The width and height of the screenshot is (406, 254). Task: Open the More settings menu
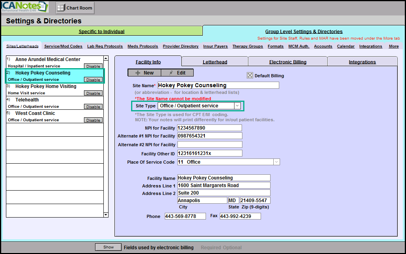pyautogui.click(x=393, y=46)
